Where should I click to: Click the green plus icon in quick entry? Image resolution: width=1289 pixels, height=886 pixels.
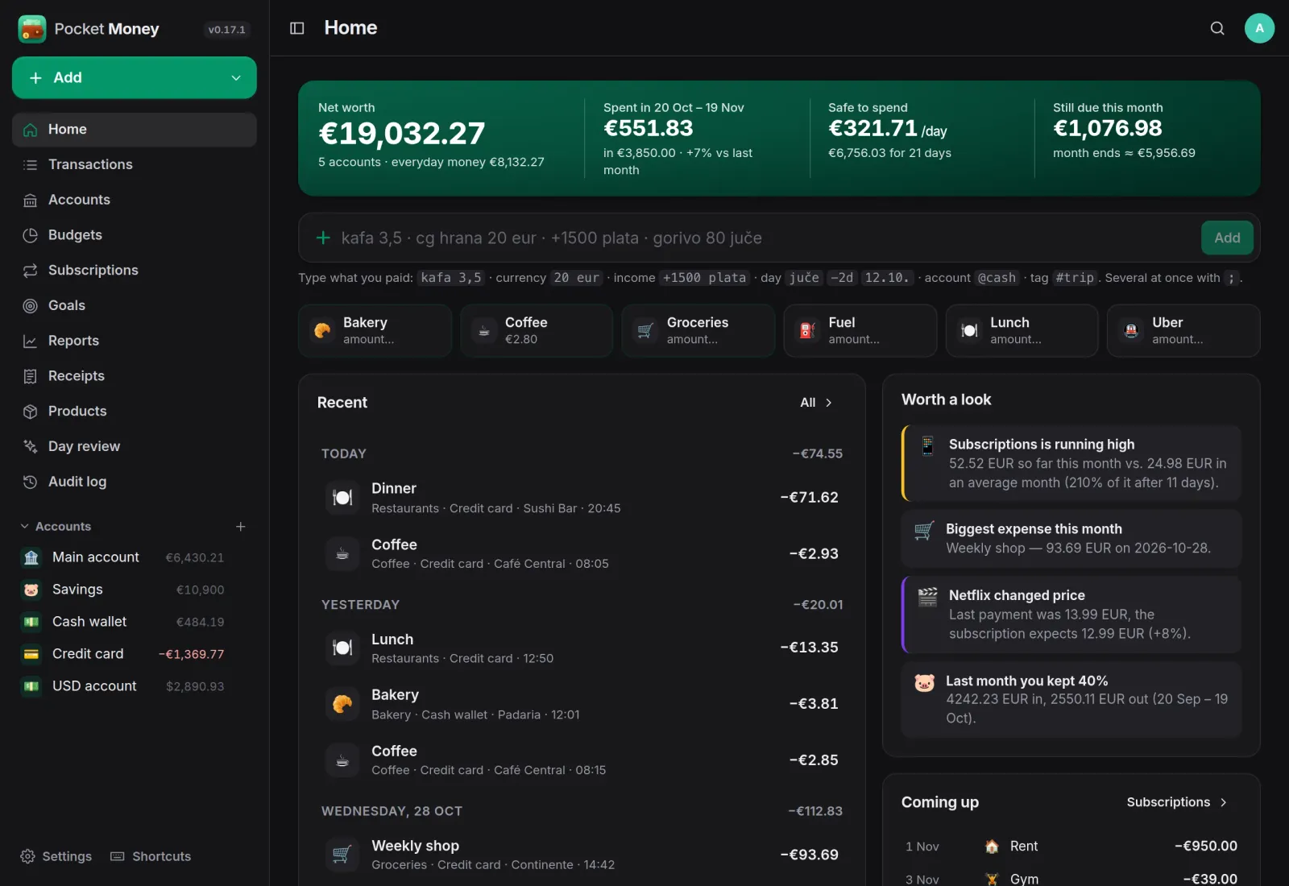click(323, 238)
